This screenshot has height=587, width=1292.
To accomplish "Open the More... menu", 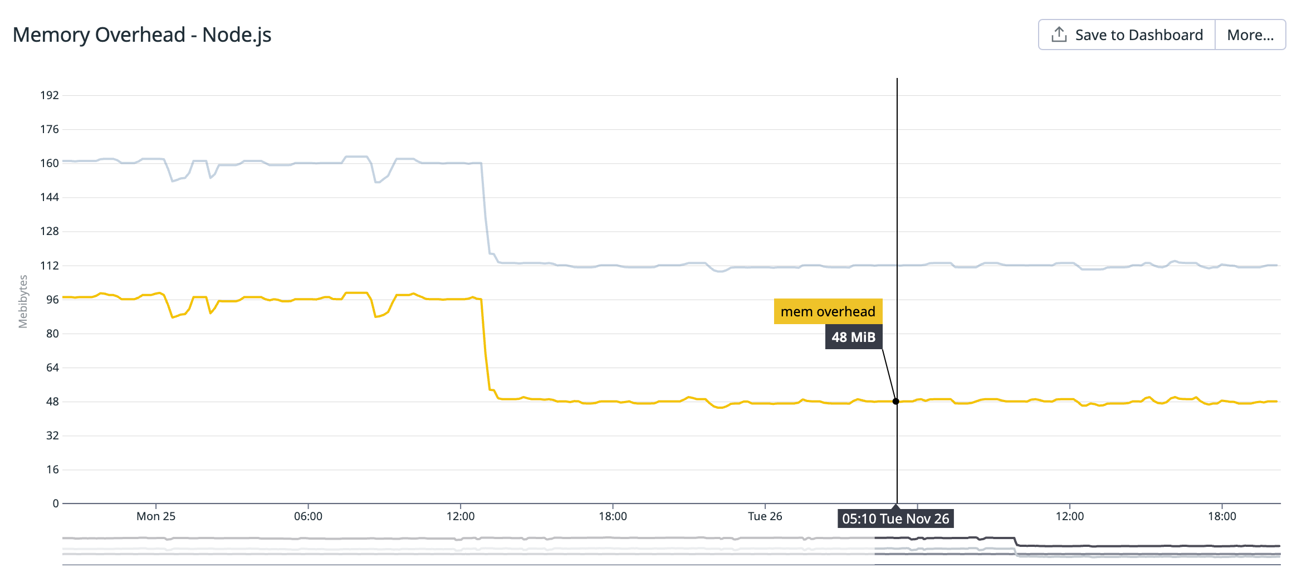I will tap(1250, 35).
